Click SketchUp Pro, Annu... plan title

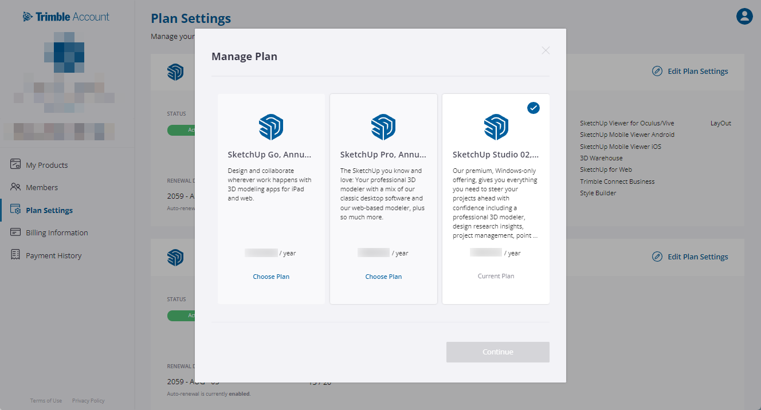(383, 155)
